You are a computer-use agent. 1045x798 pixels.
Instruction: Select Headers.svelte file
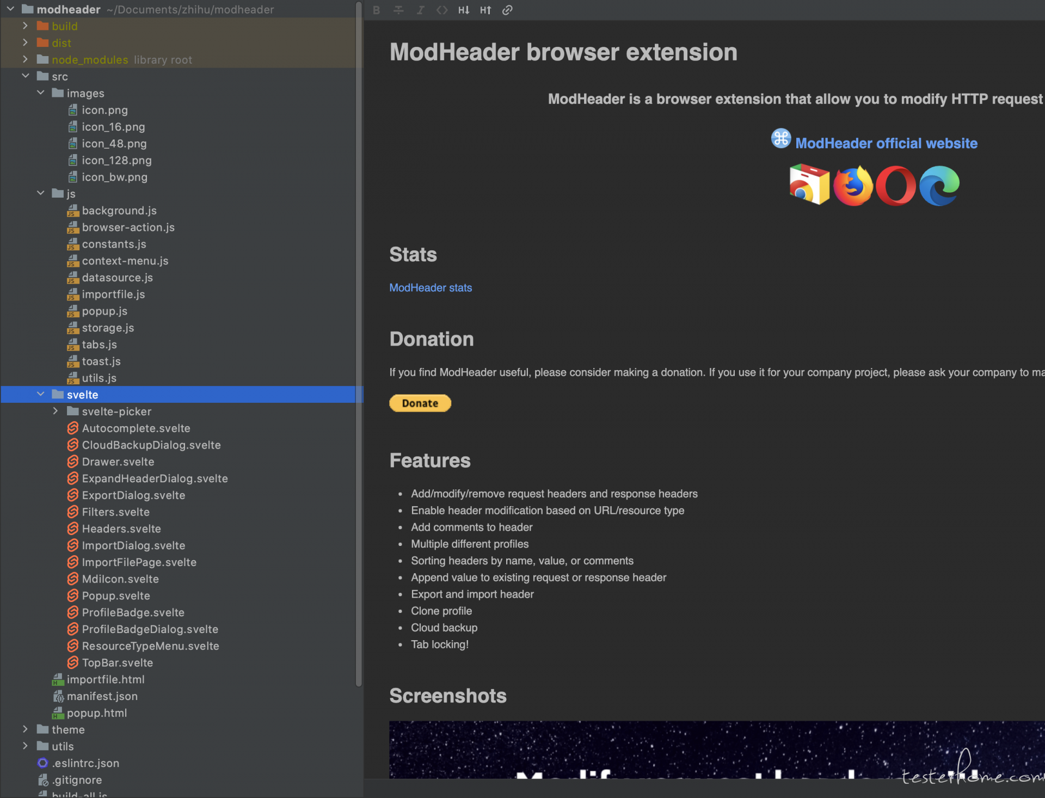click(114, 529)
